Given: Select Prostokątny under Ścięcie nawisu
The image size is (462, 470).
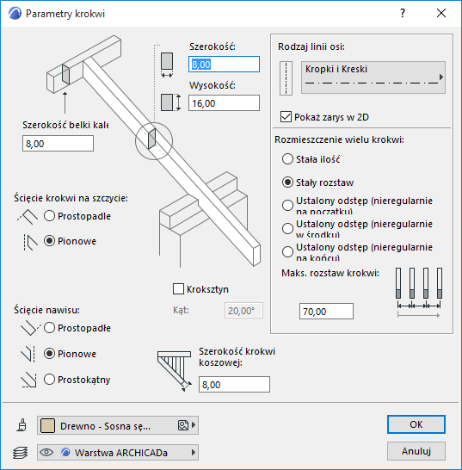Looking at the screenshot, I should point(49,380).
